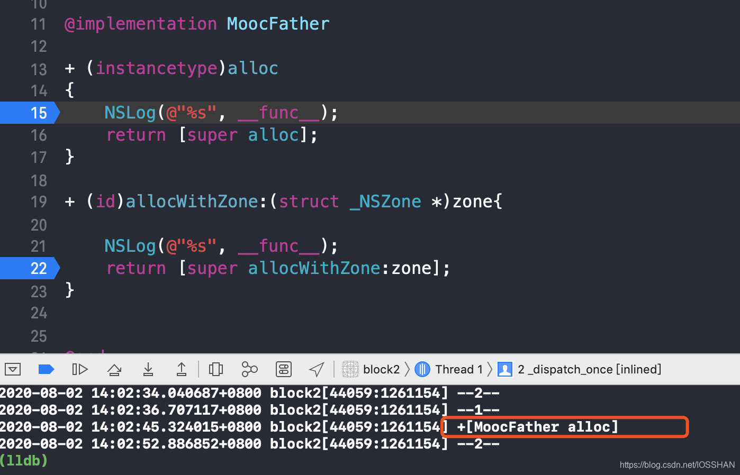Click NSLog call on line 15
740x475 pixels.
coord(130,113)
